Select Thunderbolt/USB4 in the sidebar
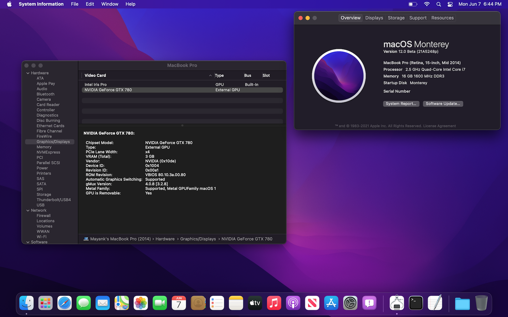Image resolution: width=508 pixels, height=317 pixels. [x=54, y=200]
